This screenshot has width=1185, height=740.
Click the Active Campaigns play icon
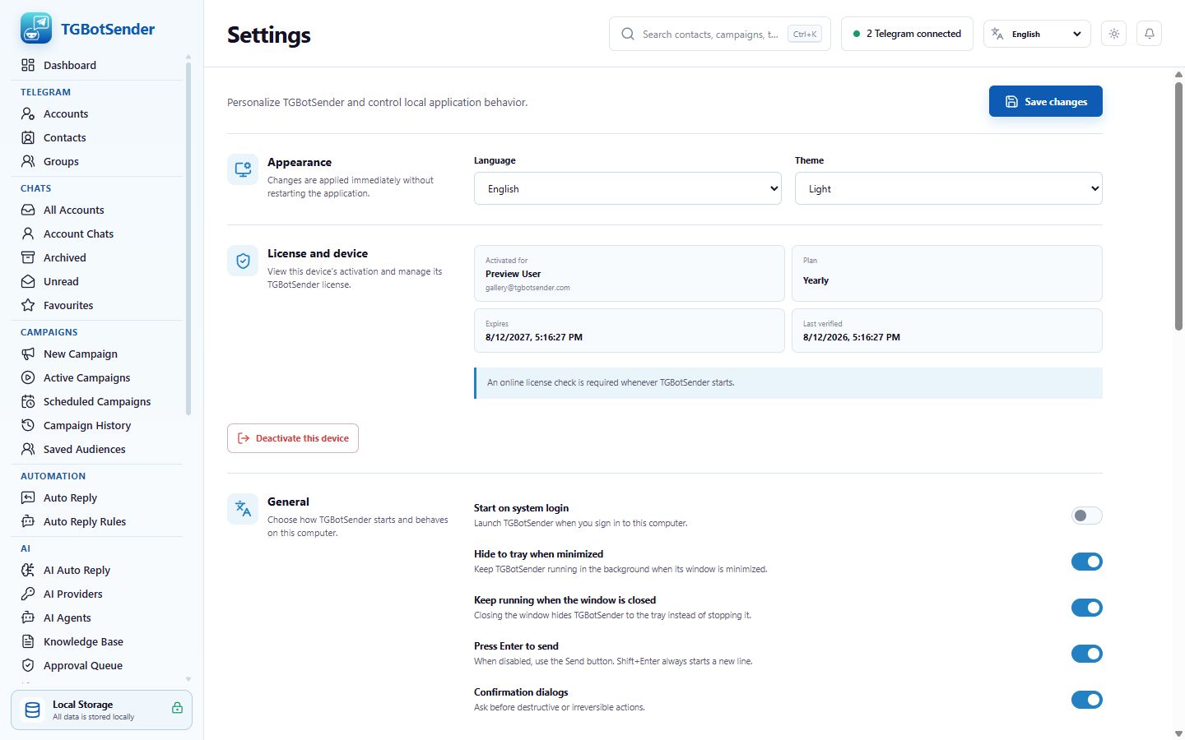pyautogui.click(x=28, y=377)
